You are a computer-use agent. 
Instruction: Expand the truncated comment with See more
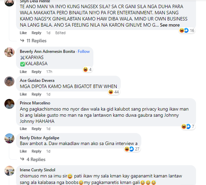pyautogui.click(x=170, y=25)
